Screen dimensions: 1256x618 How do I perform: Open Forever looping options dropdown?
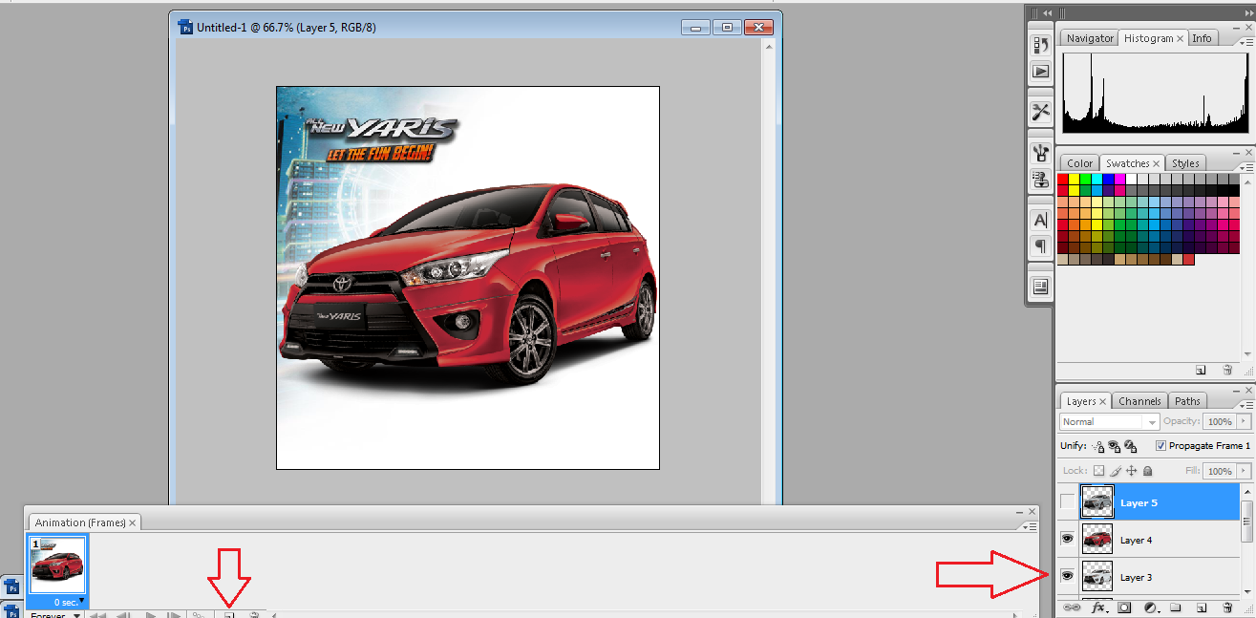click(x=54, y=615)
